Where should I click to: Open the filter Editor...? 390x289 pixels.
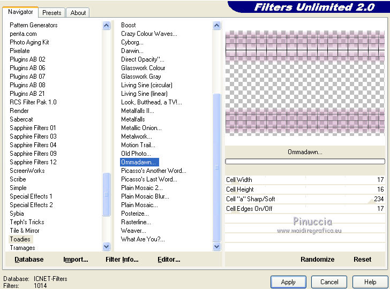pyautogui.click(x=169, y=260)
